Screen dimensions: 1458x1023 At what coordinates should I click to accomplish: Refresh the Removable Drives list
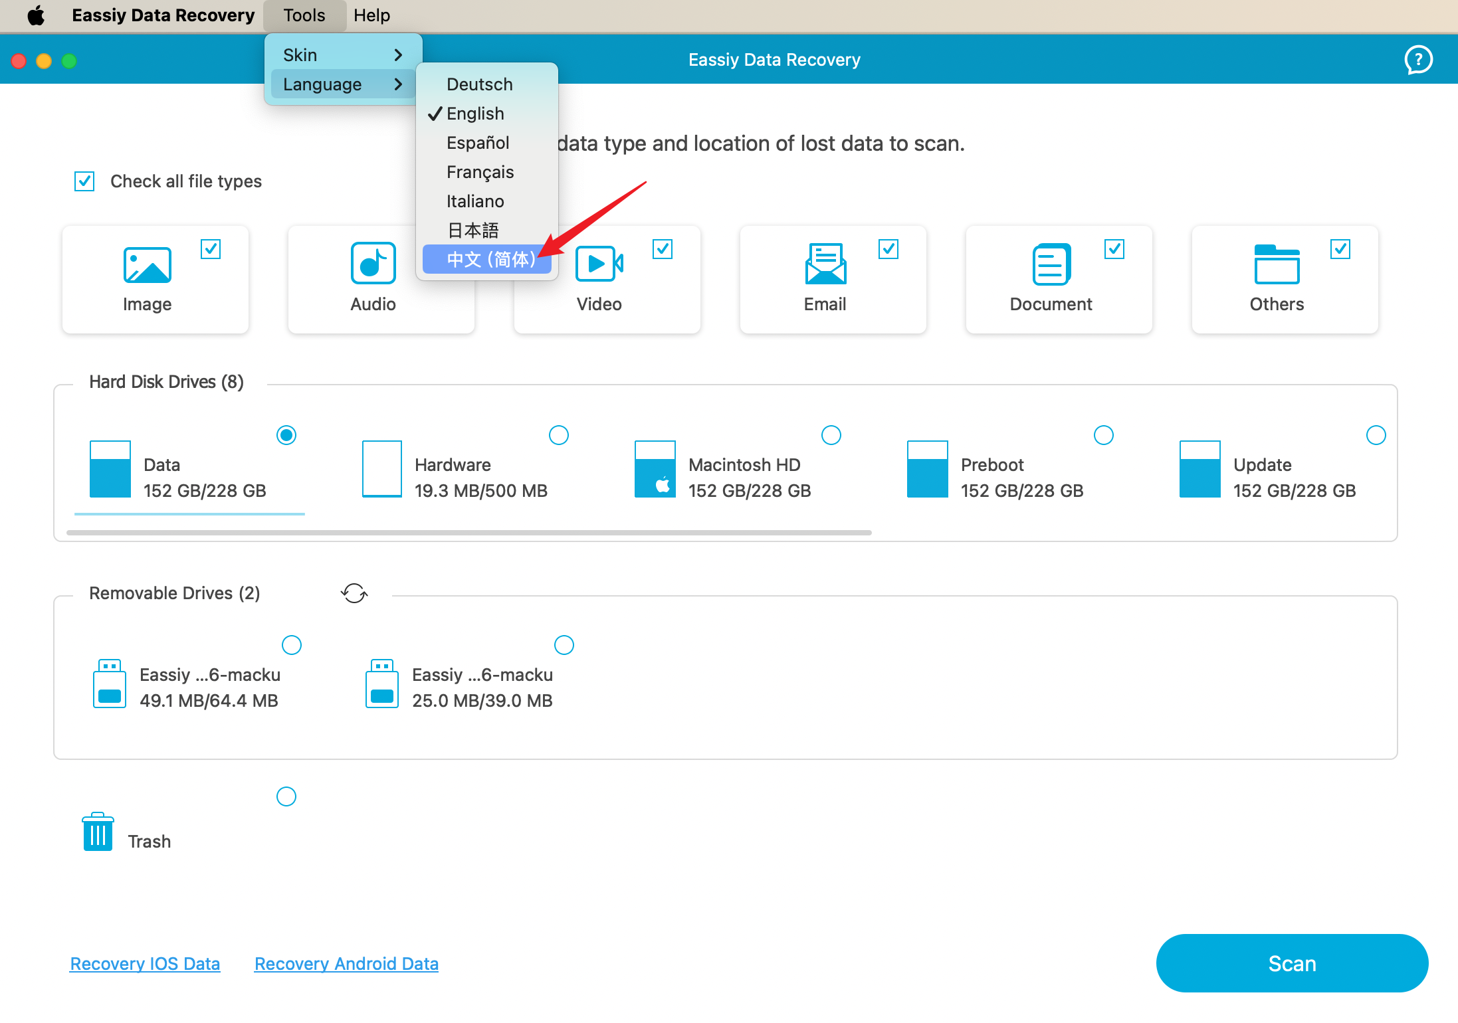(354, 593)
